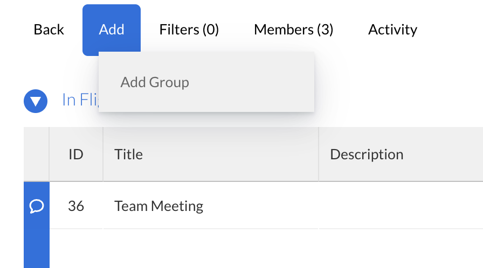Close the open Add dropdown button
Screen dimensions: 483x268
tap(112, 30)
